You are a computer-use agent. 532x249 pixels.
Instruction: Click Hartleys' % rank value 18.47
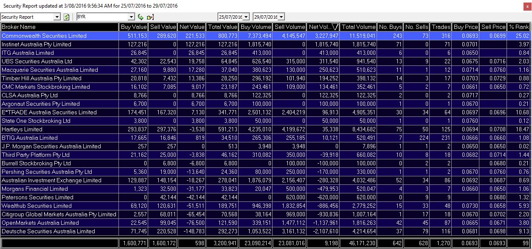click(523, 129)
